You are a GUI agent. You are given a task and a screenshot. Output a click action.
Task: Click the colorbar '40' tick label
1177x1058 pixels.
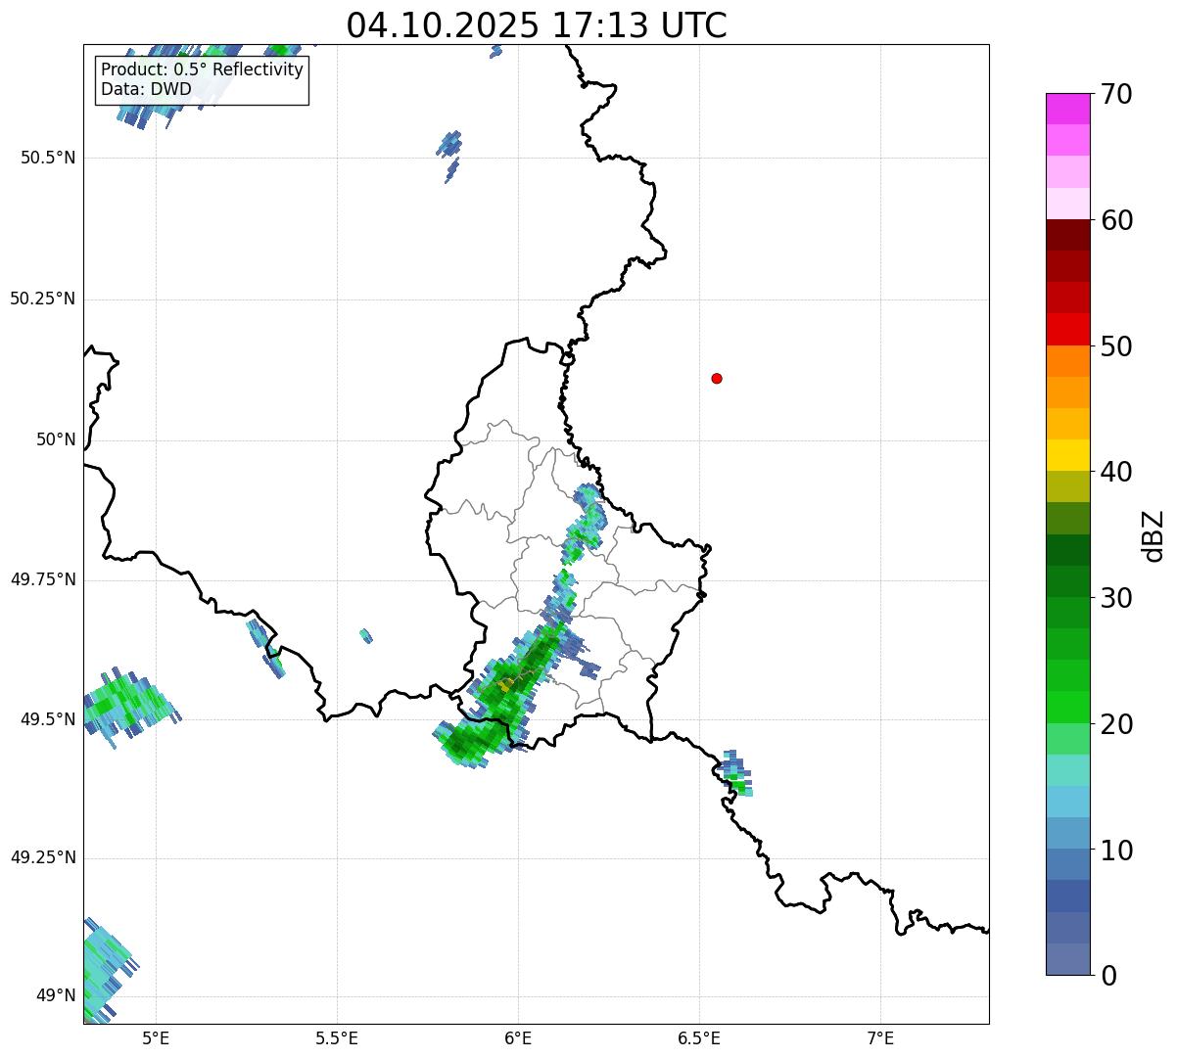(1116, 472)
